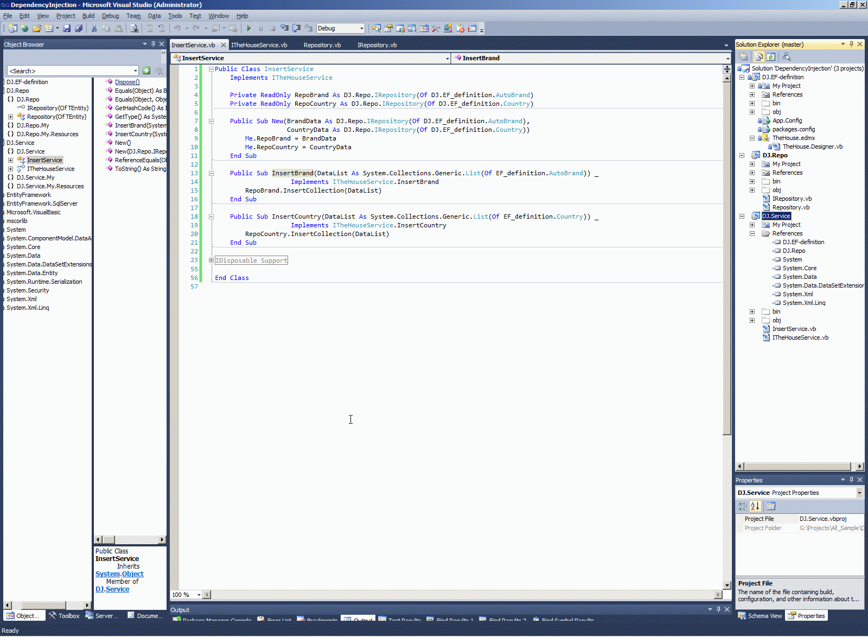The height and width of the screenshot is (637, 868).
Task: Click the Property Pages icon in Properties panel
Action: (771, 506)
